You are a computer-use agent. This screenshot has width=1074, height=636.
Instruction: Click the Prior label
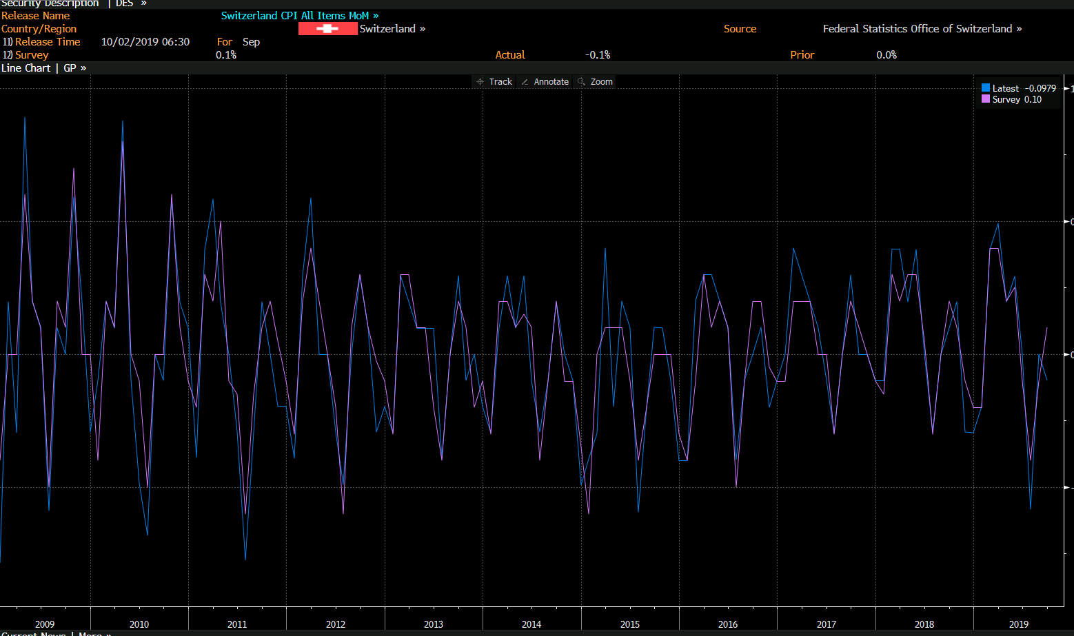pos(802,54)
